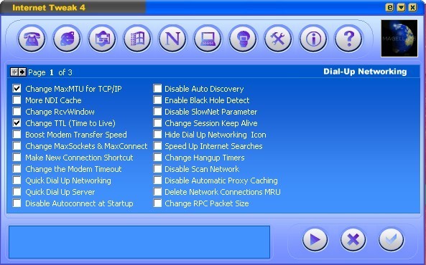Click the 'Dial-Up Networking' section heading
Image resolution: width=426 pixels, height=265 pixels.
click(365, 72)
